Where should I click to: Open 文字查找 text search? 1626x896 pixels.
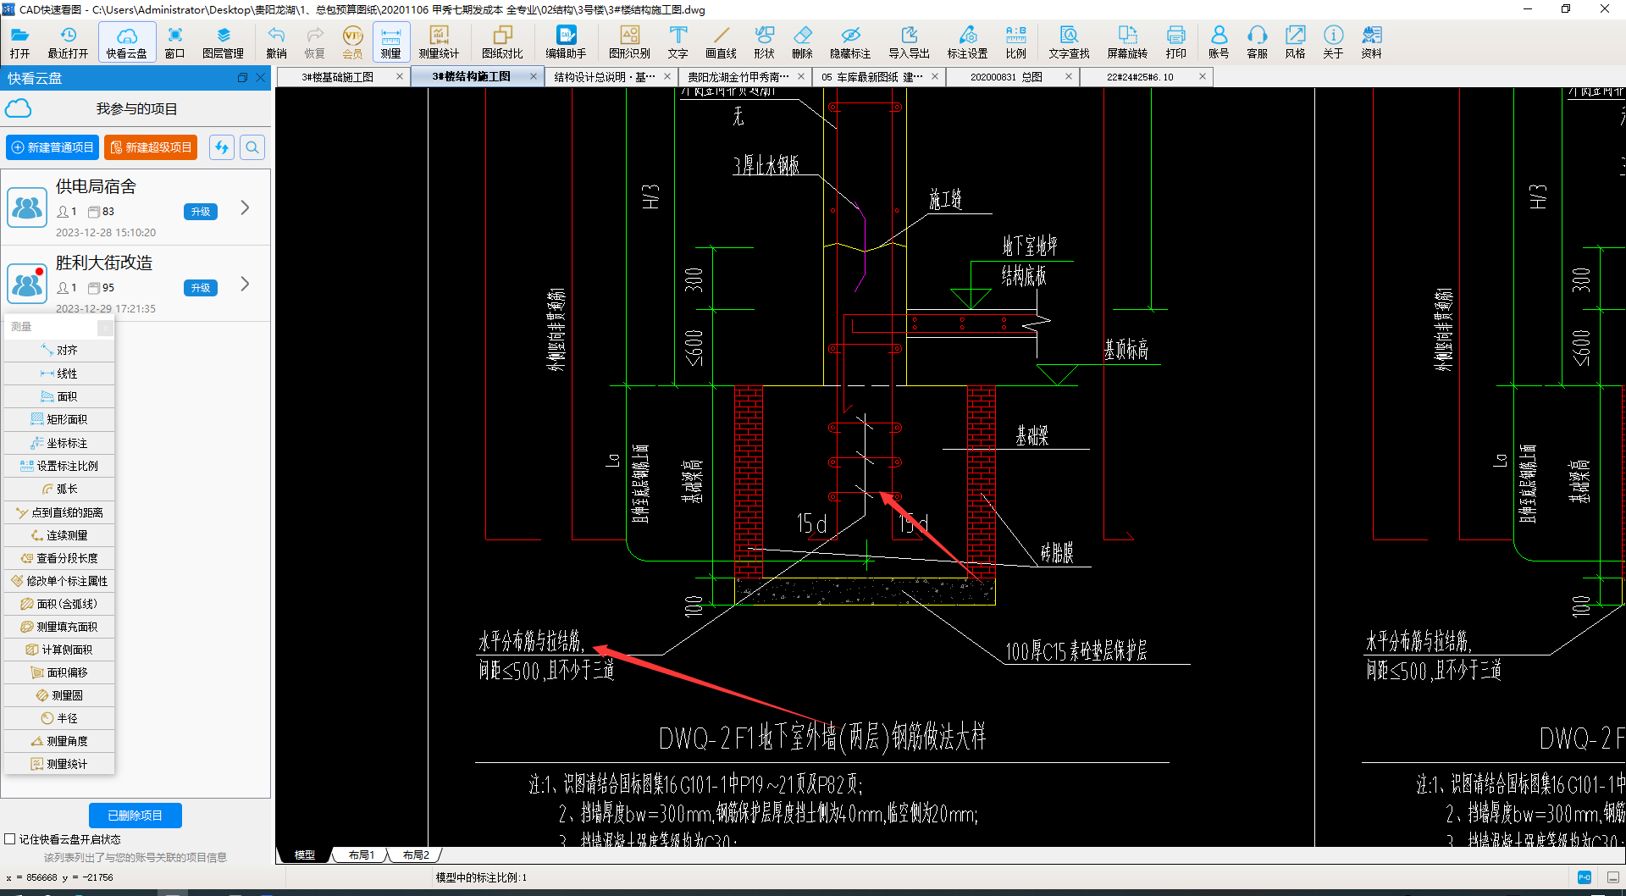point(1069,41)
